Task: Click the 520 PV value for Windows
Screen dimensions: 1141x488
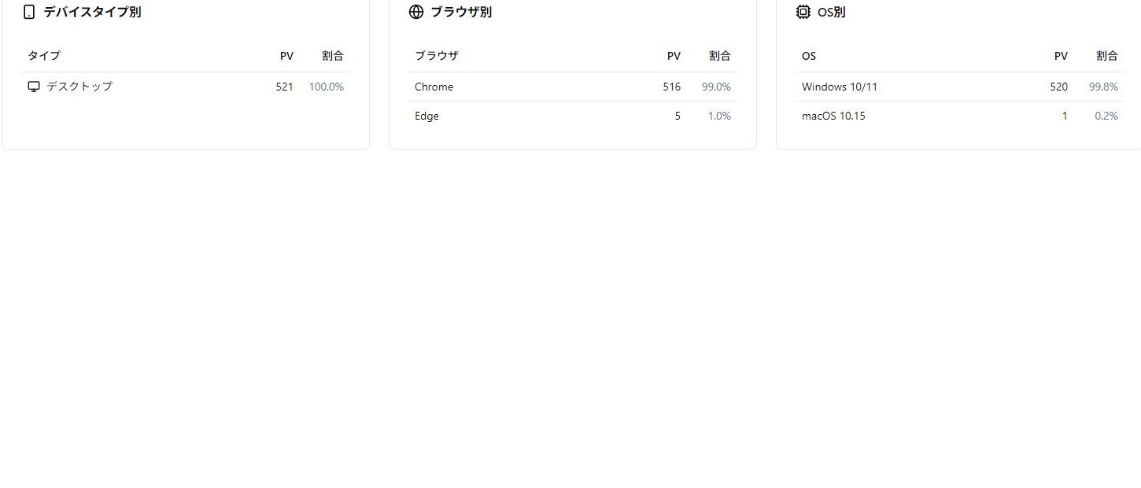Action: coord(1058,87)
